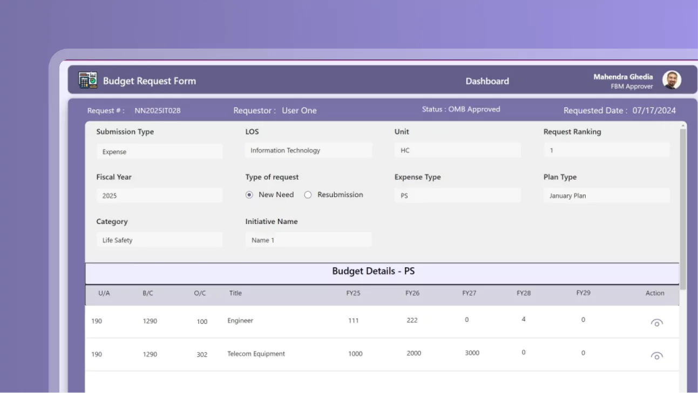Click the requestor name User One
This screenshot has width=698, height=393.
(x=299, y=111)
